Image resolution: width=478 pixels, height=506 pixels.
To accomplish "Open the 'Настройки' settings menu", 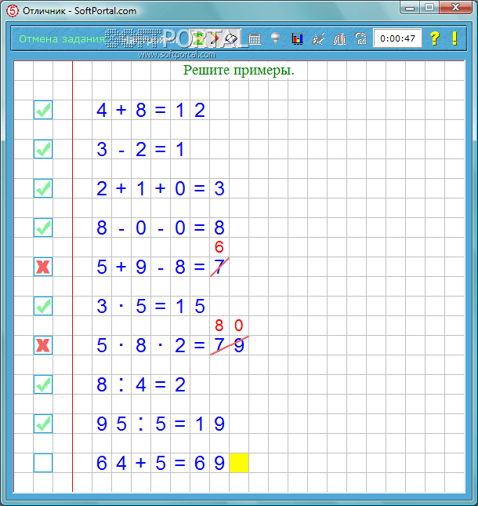I will [150, 40].
